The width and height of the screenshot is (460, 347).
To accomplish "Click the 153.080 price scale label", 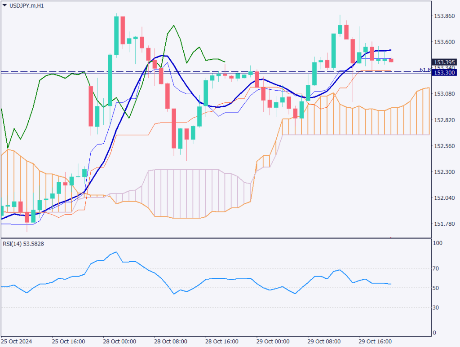I will pos(444,94).
